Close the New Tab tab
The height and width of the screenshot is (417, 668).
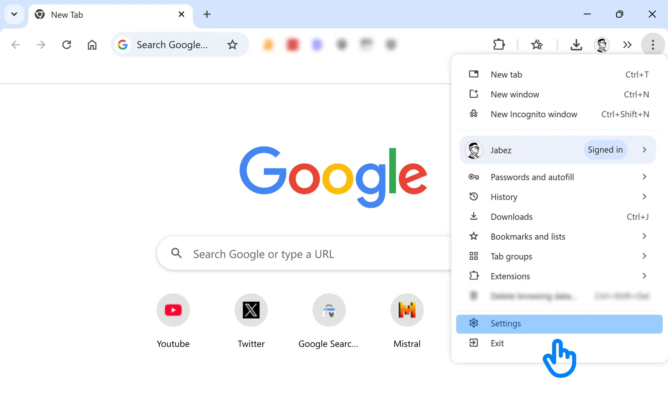click(181, 14)
